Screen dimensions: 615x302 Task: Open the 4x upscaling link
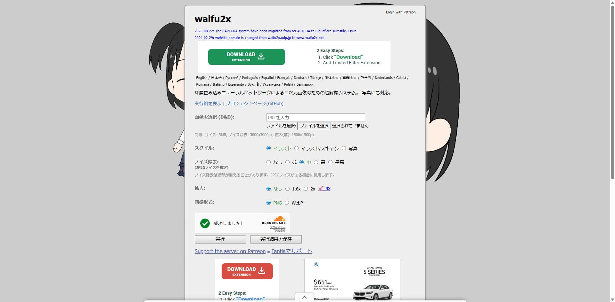[328, 188]
